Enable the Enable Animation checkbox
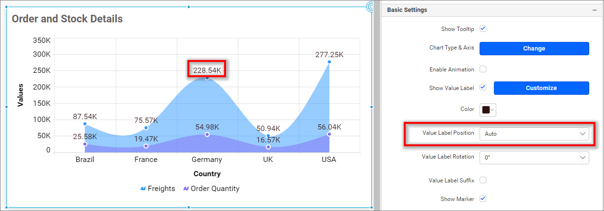604x211 pixels. click(483, 69)
